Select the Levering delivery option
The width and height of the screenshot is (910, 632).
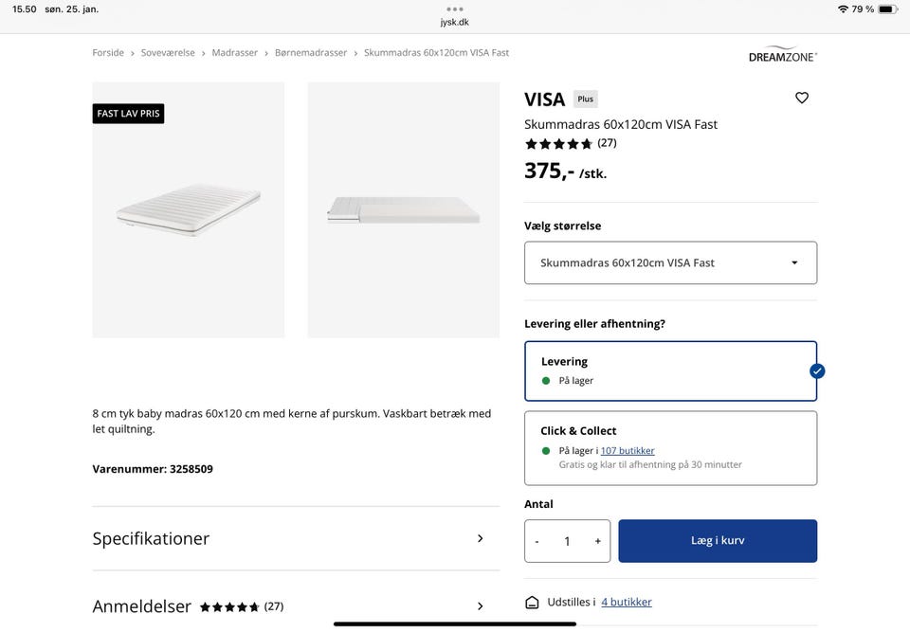click(x=670, y=370)
